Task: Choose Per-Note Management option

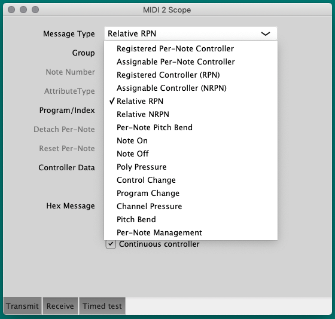Action: [191, 232]
